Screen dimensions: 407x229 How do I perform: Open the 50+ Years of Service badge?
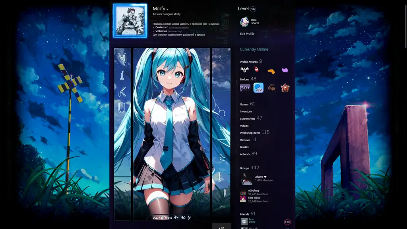coord(244,88)
